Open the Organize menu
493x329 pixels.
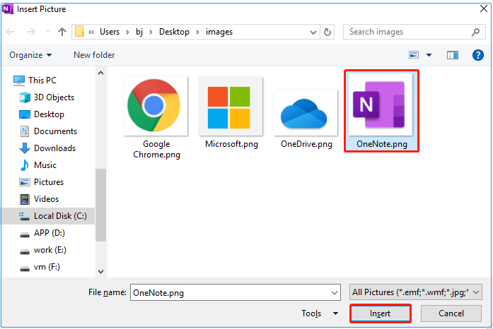click(x=30, y=55)
